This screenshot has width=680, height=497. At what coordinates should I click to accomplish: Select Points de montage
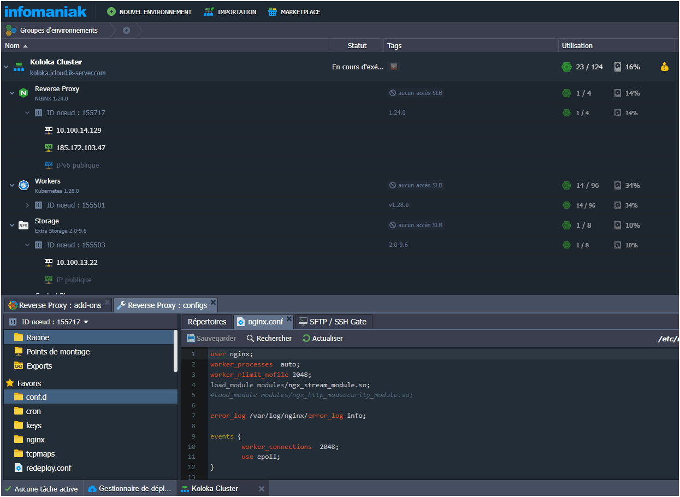(x=91, y=352)
